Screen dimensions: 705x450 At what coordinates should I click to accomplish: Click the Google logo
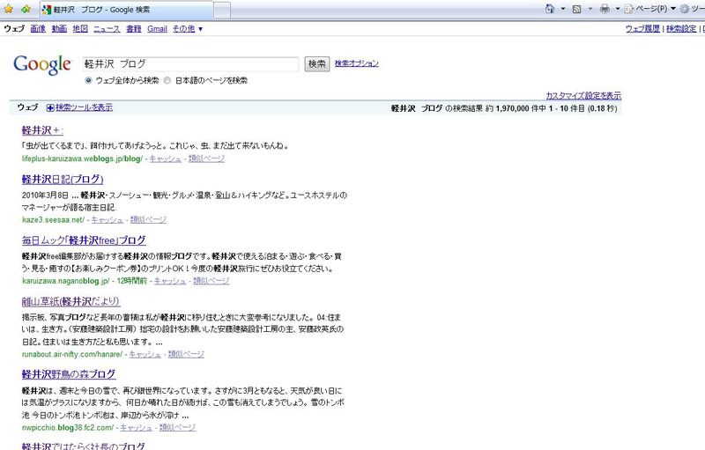tap(42, 64)
